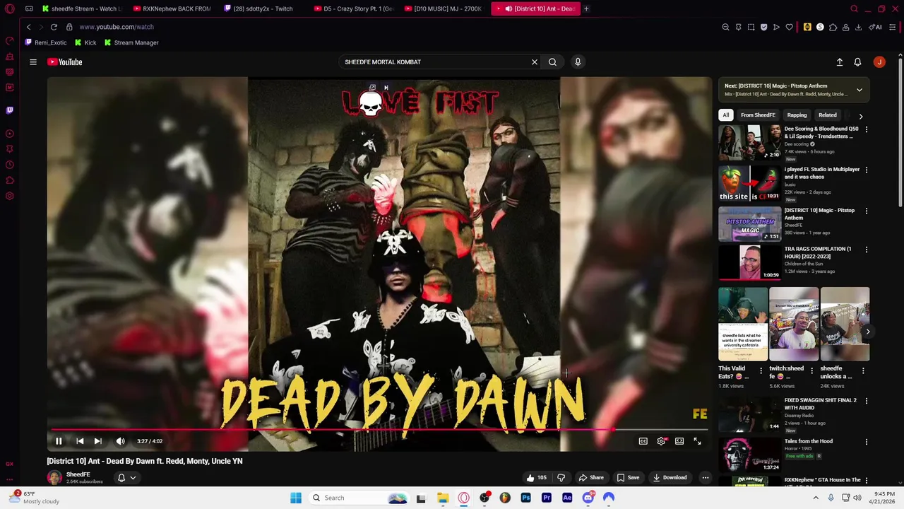Image resolution: width=904 pixels, height=509 pixels.
Task: Expand the subscription options chevron
Action: (x=133, y=478)
